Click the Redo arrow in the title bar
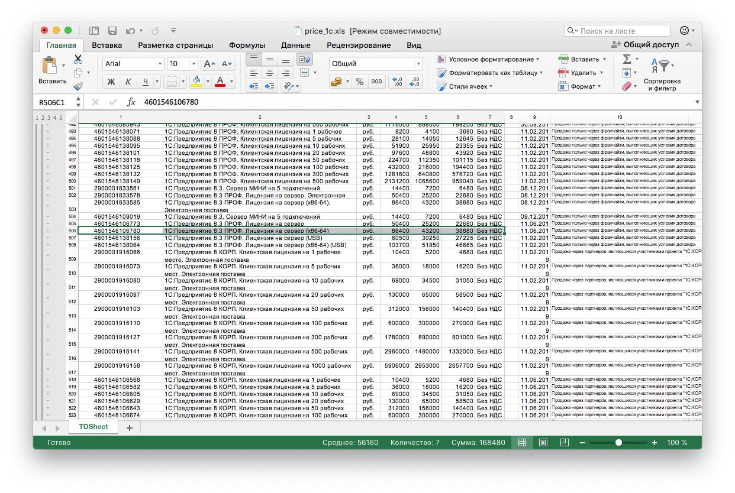The height and width of the screenshot is (493, 735). pyautogui.click(x=155, y=31)
